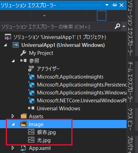The height and width of the screenshot is (153, 138).
Task: Click the My Project wrench icon
Action: (x=23, y=53)
